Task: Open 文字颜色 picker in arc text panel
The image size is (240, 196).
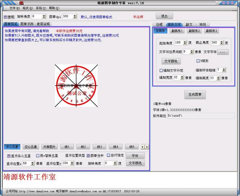Action: pyautogui.click(x=171, y=61)
